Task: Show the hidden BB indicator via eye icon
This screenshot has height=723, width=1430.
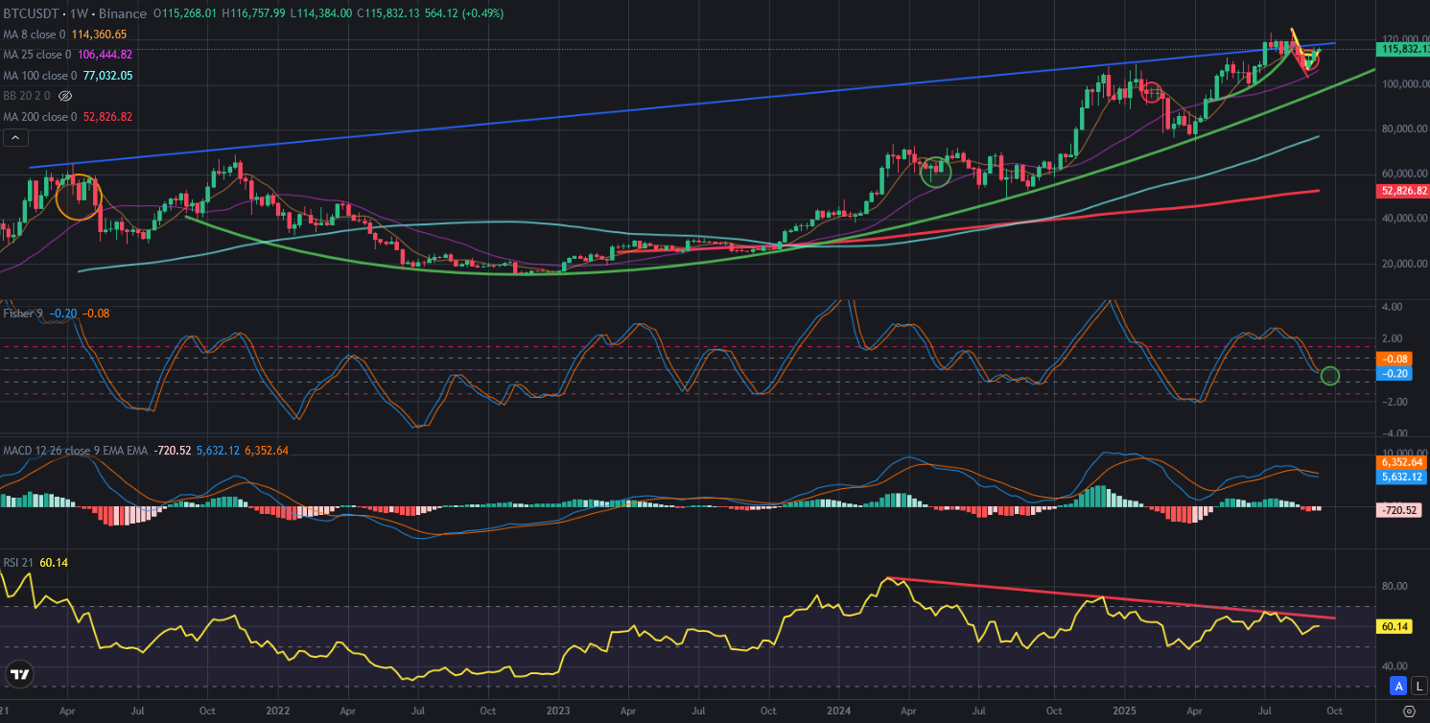Action: tap(65, 96)
